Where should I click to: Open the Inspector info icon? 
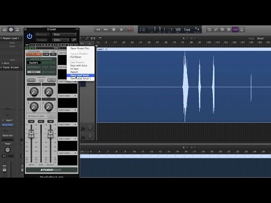[x=11, y=29]
